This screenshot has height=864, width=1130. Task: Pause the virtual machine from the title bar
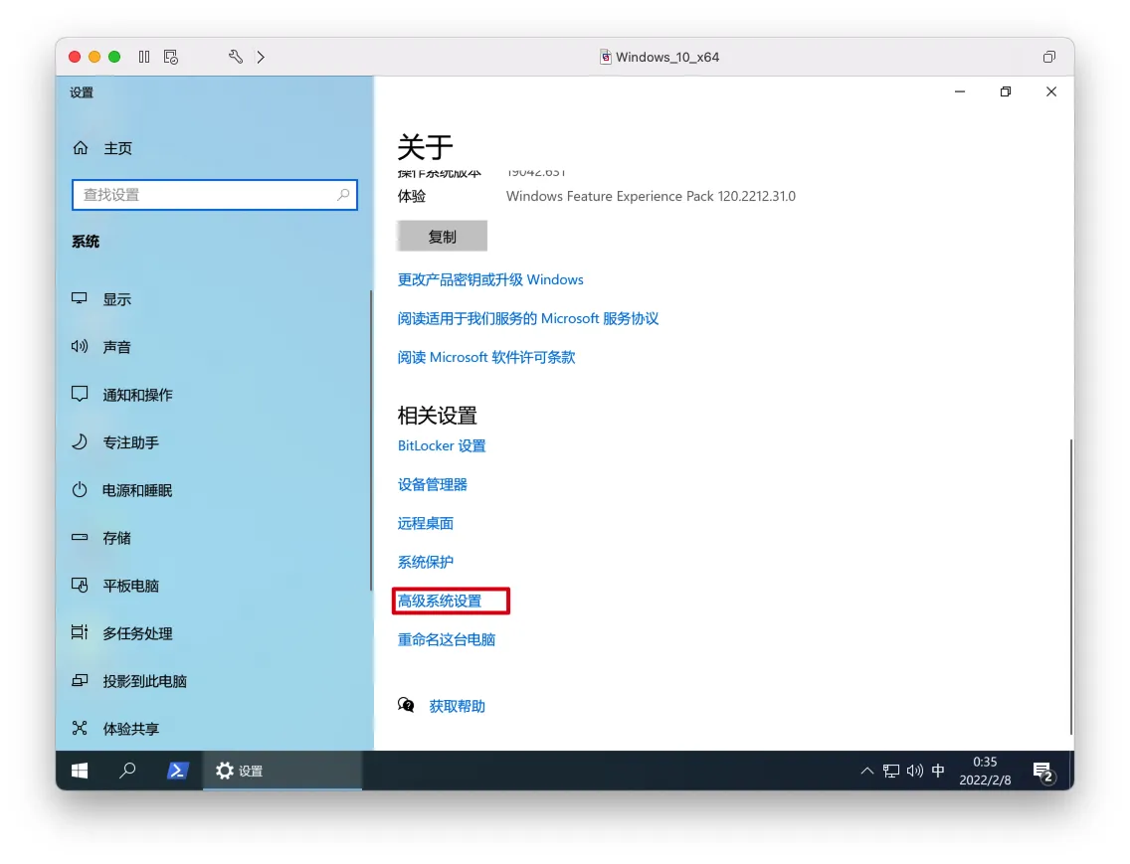tap(144, 57)
